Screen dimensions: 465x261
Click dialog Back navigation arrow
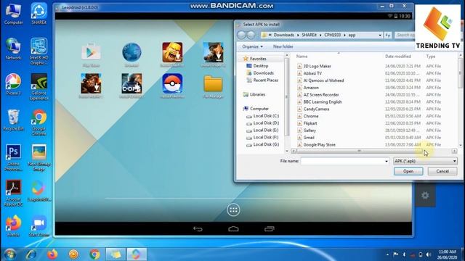pos(242,36)
